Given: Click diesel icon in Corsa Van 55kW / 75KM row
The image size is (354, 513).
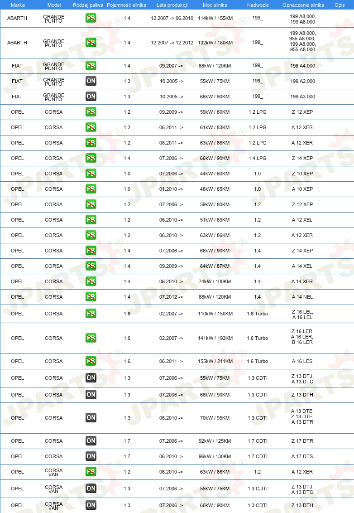Looking at the screenshot, I should point(91,488).
